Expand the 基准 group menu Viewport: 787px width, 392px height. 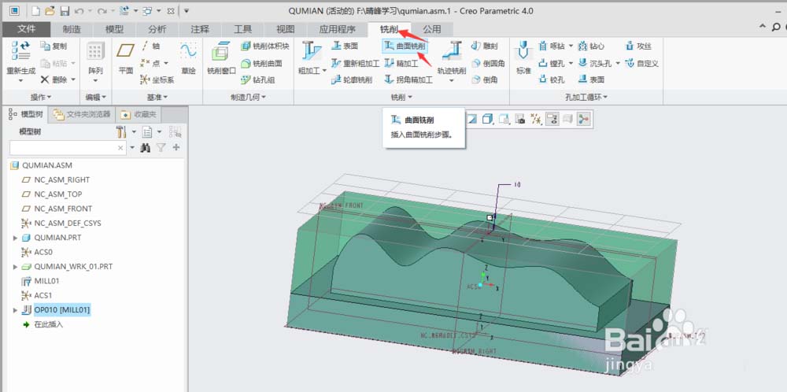(157, 97)
